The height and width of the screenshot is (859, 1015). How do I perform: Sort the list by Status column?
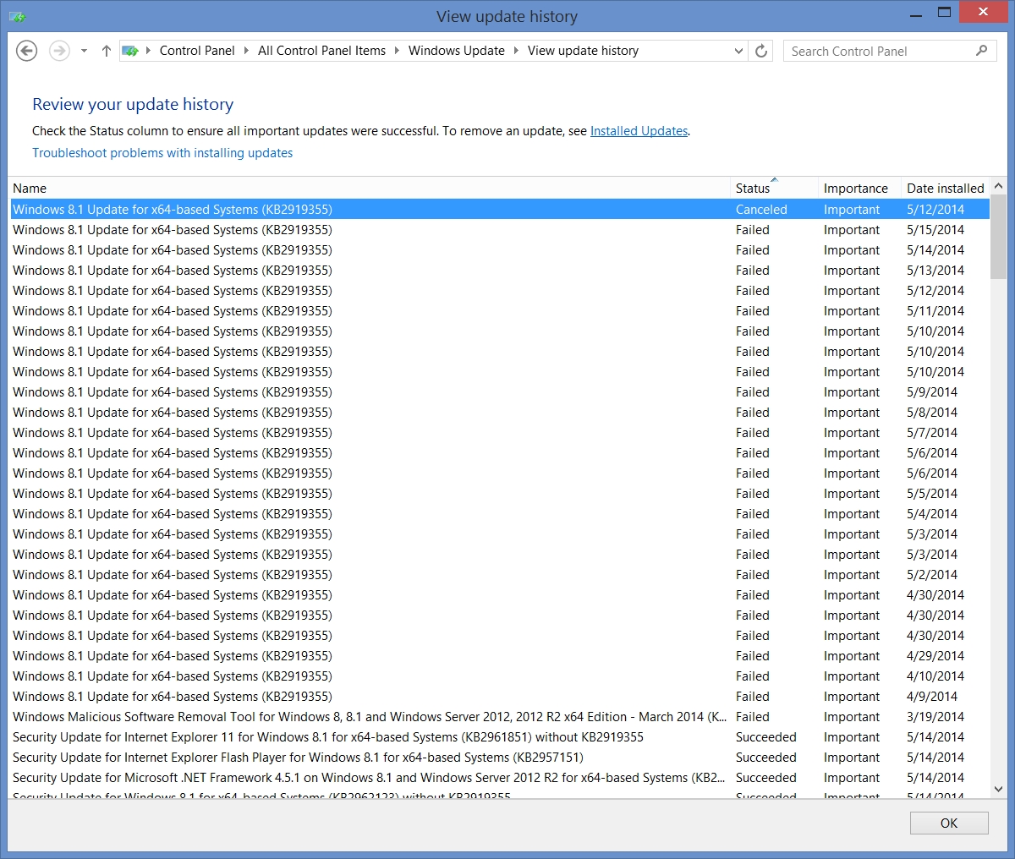pos(753,189)
